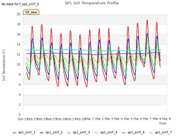Viewport: 184px width, 138px height.
Task: Click the 8 y-axis tick label
Action: coord(20,75)
